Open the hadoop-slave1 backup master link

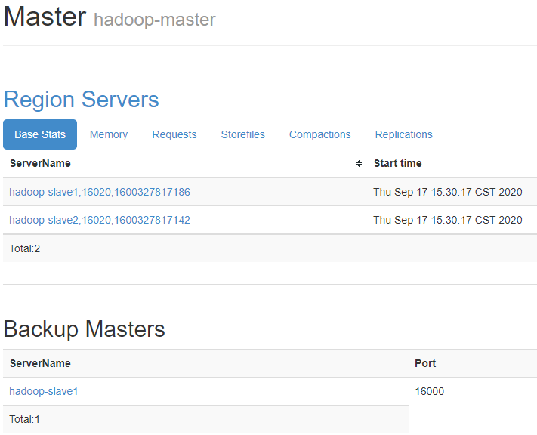44,391
